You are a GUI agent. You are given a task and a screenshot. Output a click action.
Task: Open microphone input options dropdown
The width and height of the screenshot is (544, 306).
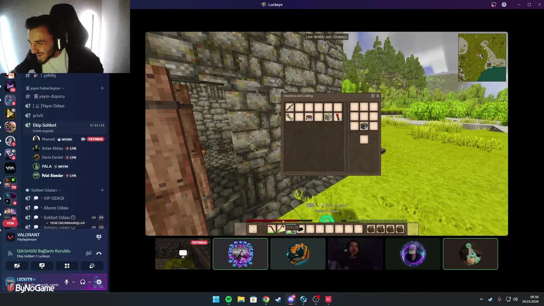tap(74, 282)
